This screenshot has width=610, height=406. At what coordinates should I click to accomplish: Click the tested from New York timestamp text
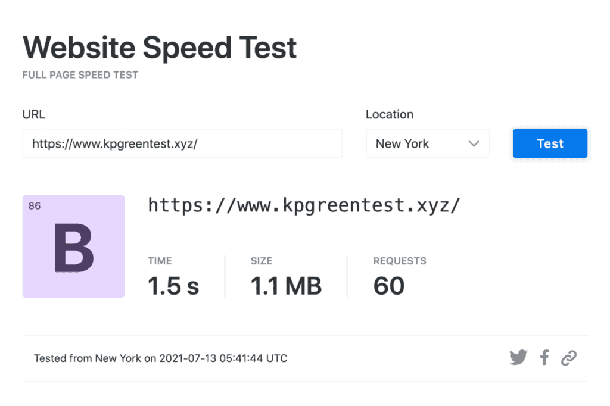[160, 358]
